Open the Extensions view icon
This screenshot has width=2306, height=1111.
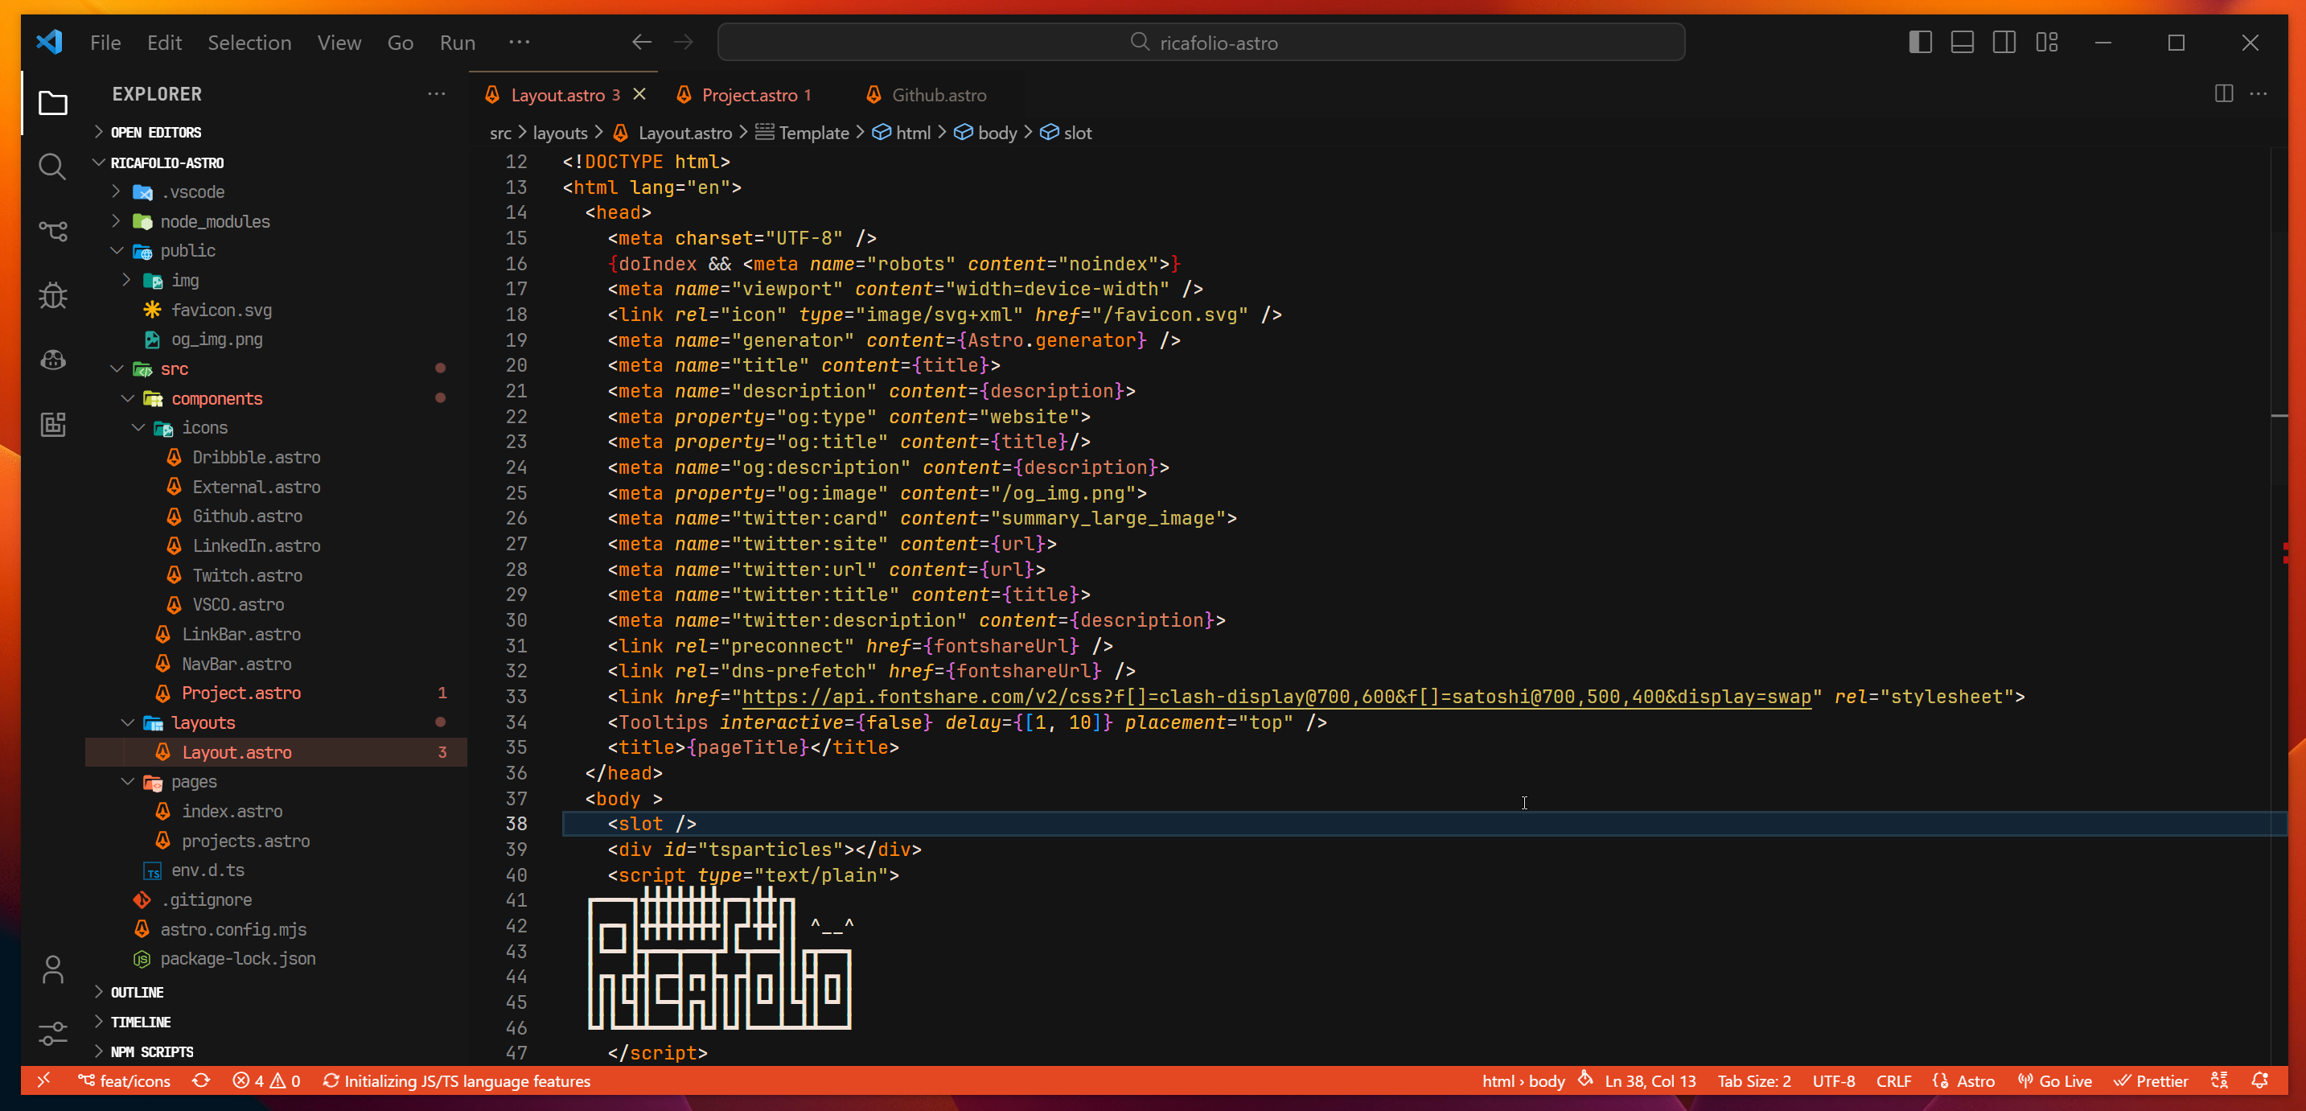pyautogui.click(x=52, y=424)
